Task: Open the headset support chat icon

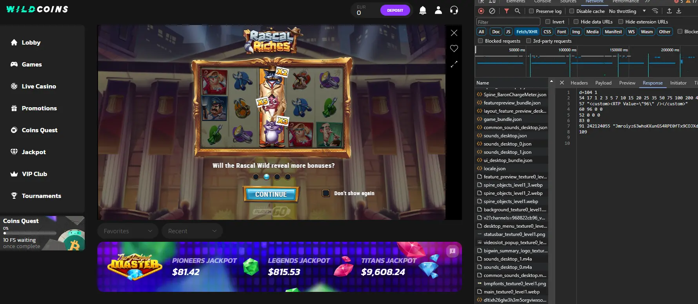Action: tap(454, 11)
